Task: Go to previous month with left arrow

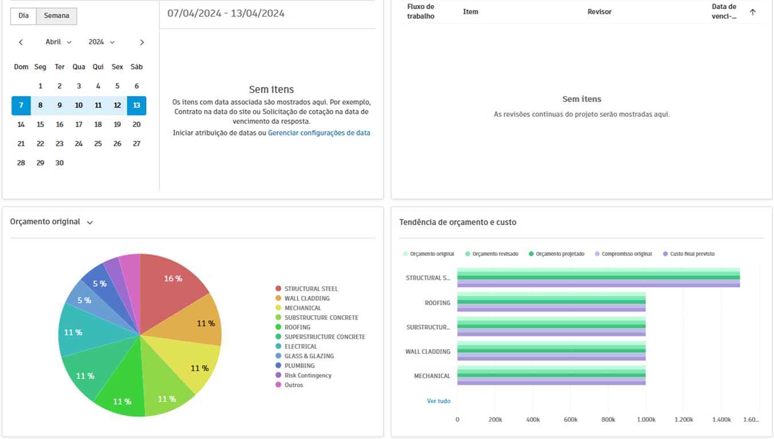Action: (21, 42)
